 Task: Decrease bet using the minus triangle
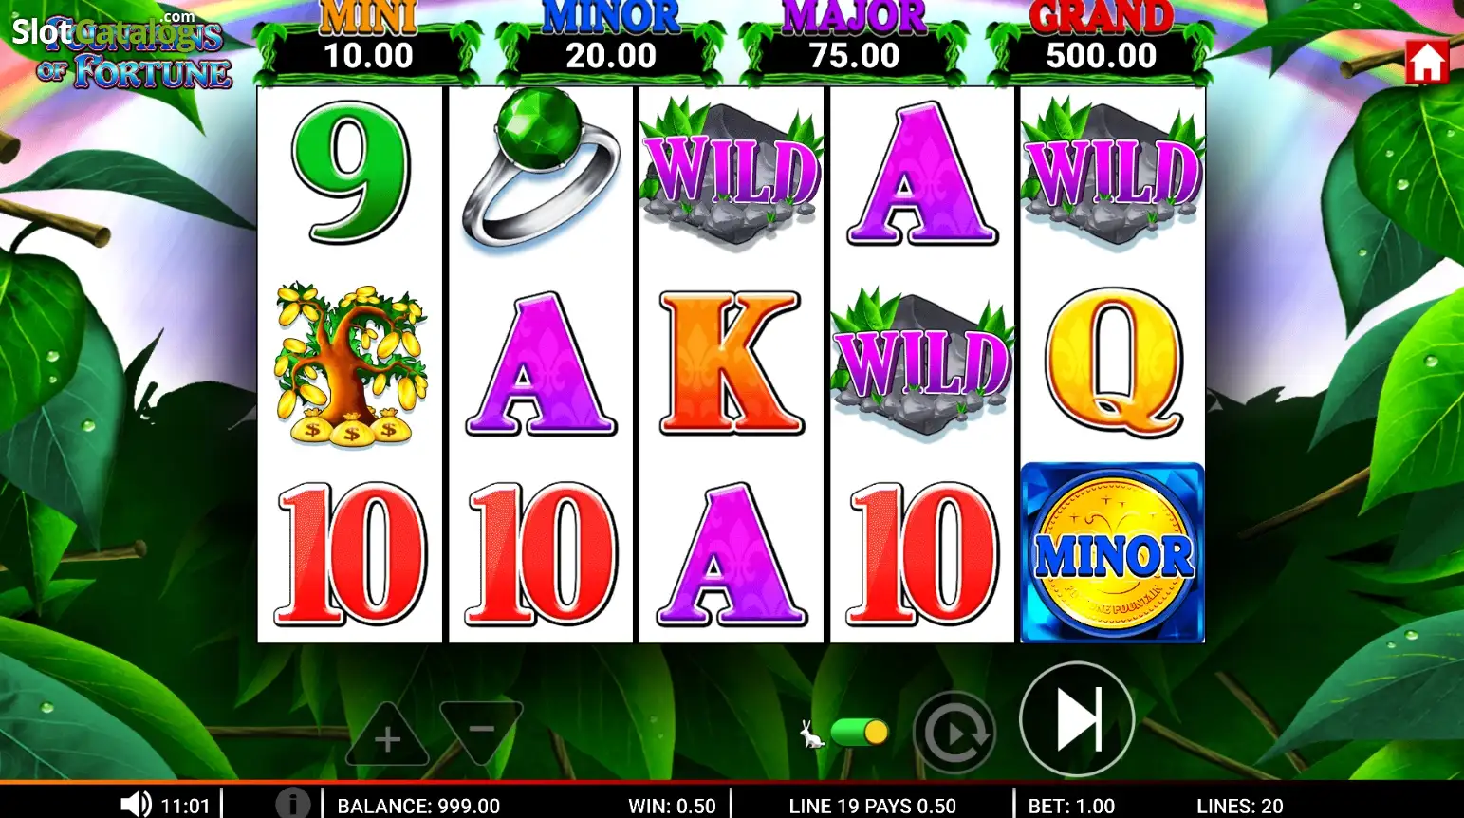click(482, 731)
